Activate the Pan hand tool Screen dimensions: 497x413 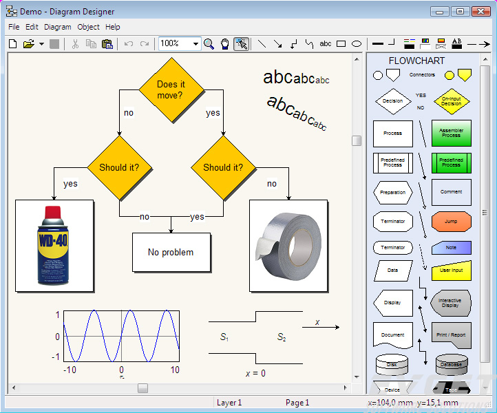pyautogui.click(x=224, y=44)
